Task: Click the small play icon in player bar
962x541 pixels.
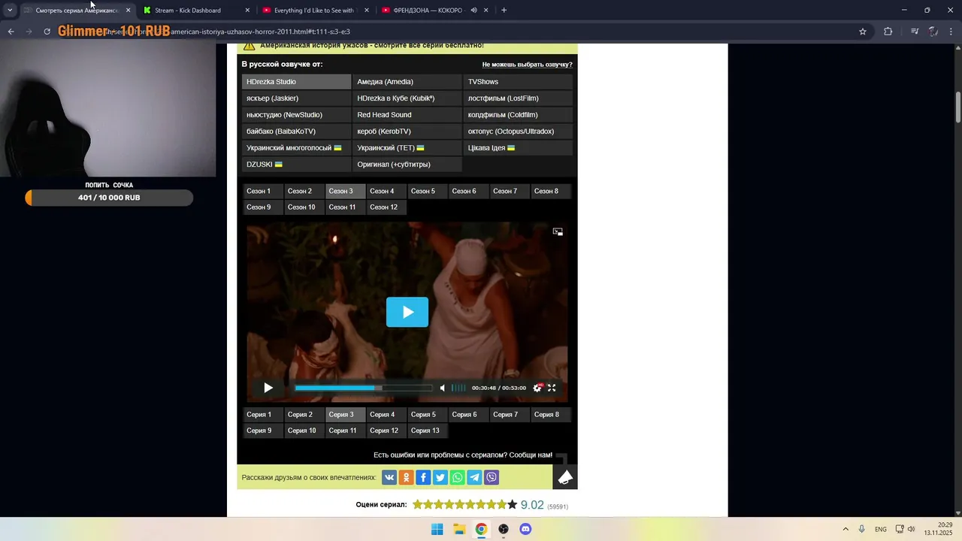Action: click(x=268, y=388)
